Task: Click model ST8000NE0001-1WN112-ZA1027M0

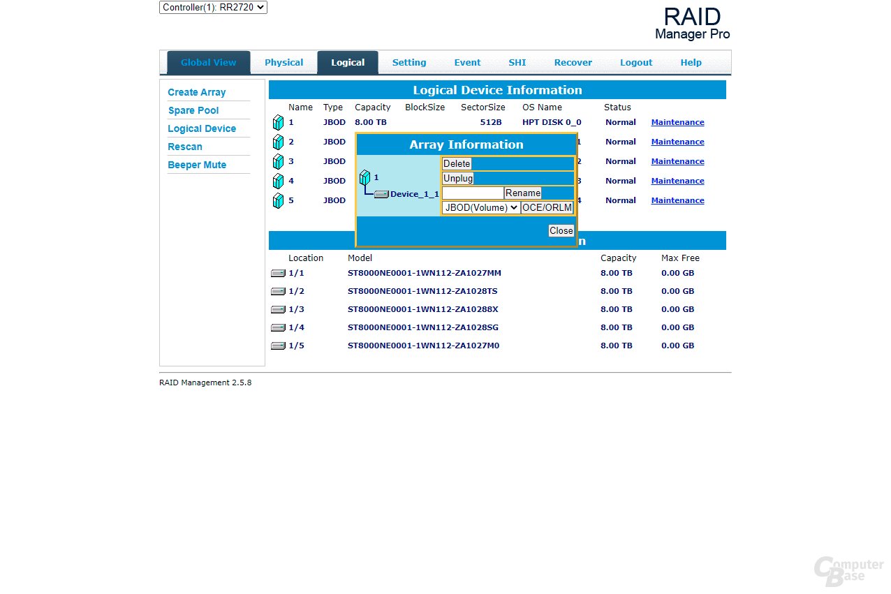Action: point(424,346)
